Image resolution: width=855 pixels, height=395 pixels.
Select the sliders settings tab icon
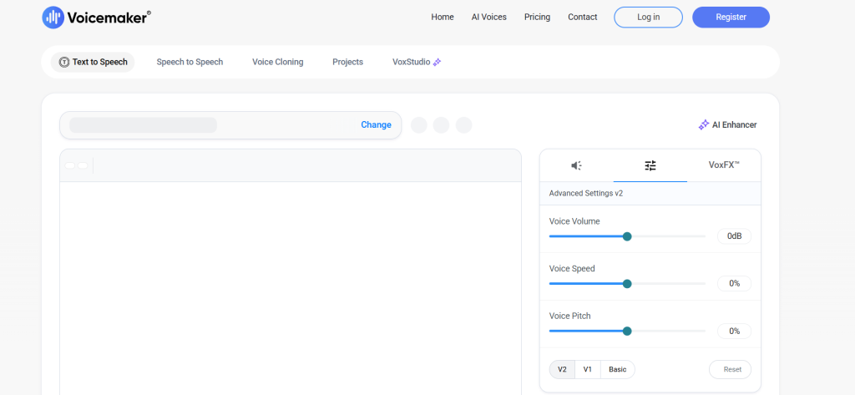(x=650, y=165)
